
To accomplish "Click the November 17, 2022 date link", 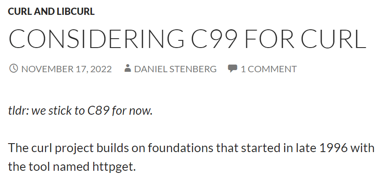I will pos(66,69).
